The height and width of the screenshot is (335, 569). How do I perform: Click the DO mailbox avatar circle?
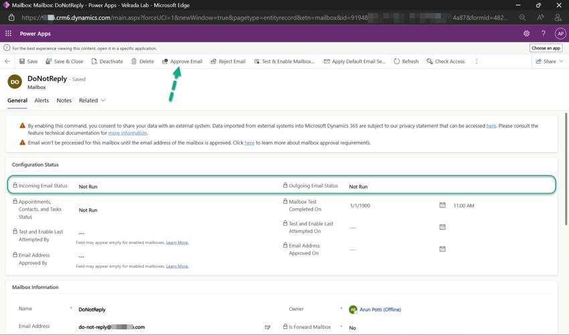pyautogui.click(x=15, y=82)
